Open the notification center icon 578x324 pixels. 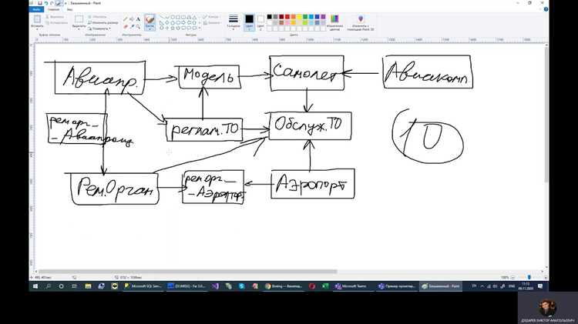click(x=540, y=286)
